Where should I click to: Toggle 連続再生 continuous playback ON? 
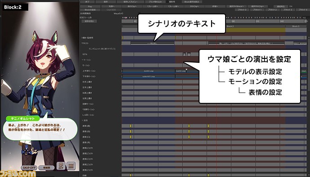[281, 7]
